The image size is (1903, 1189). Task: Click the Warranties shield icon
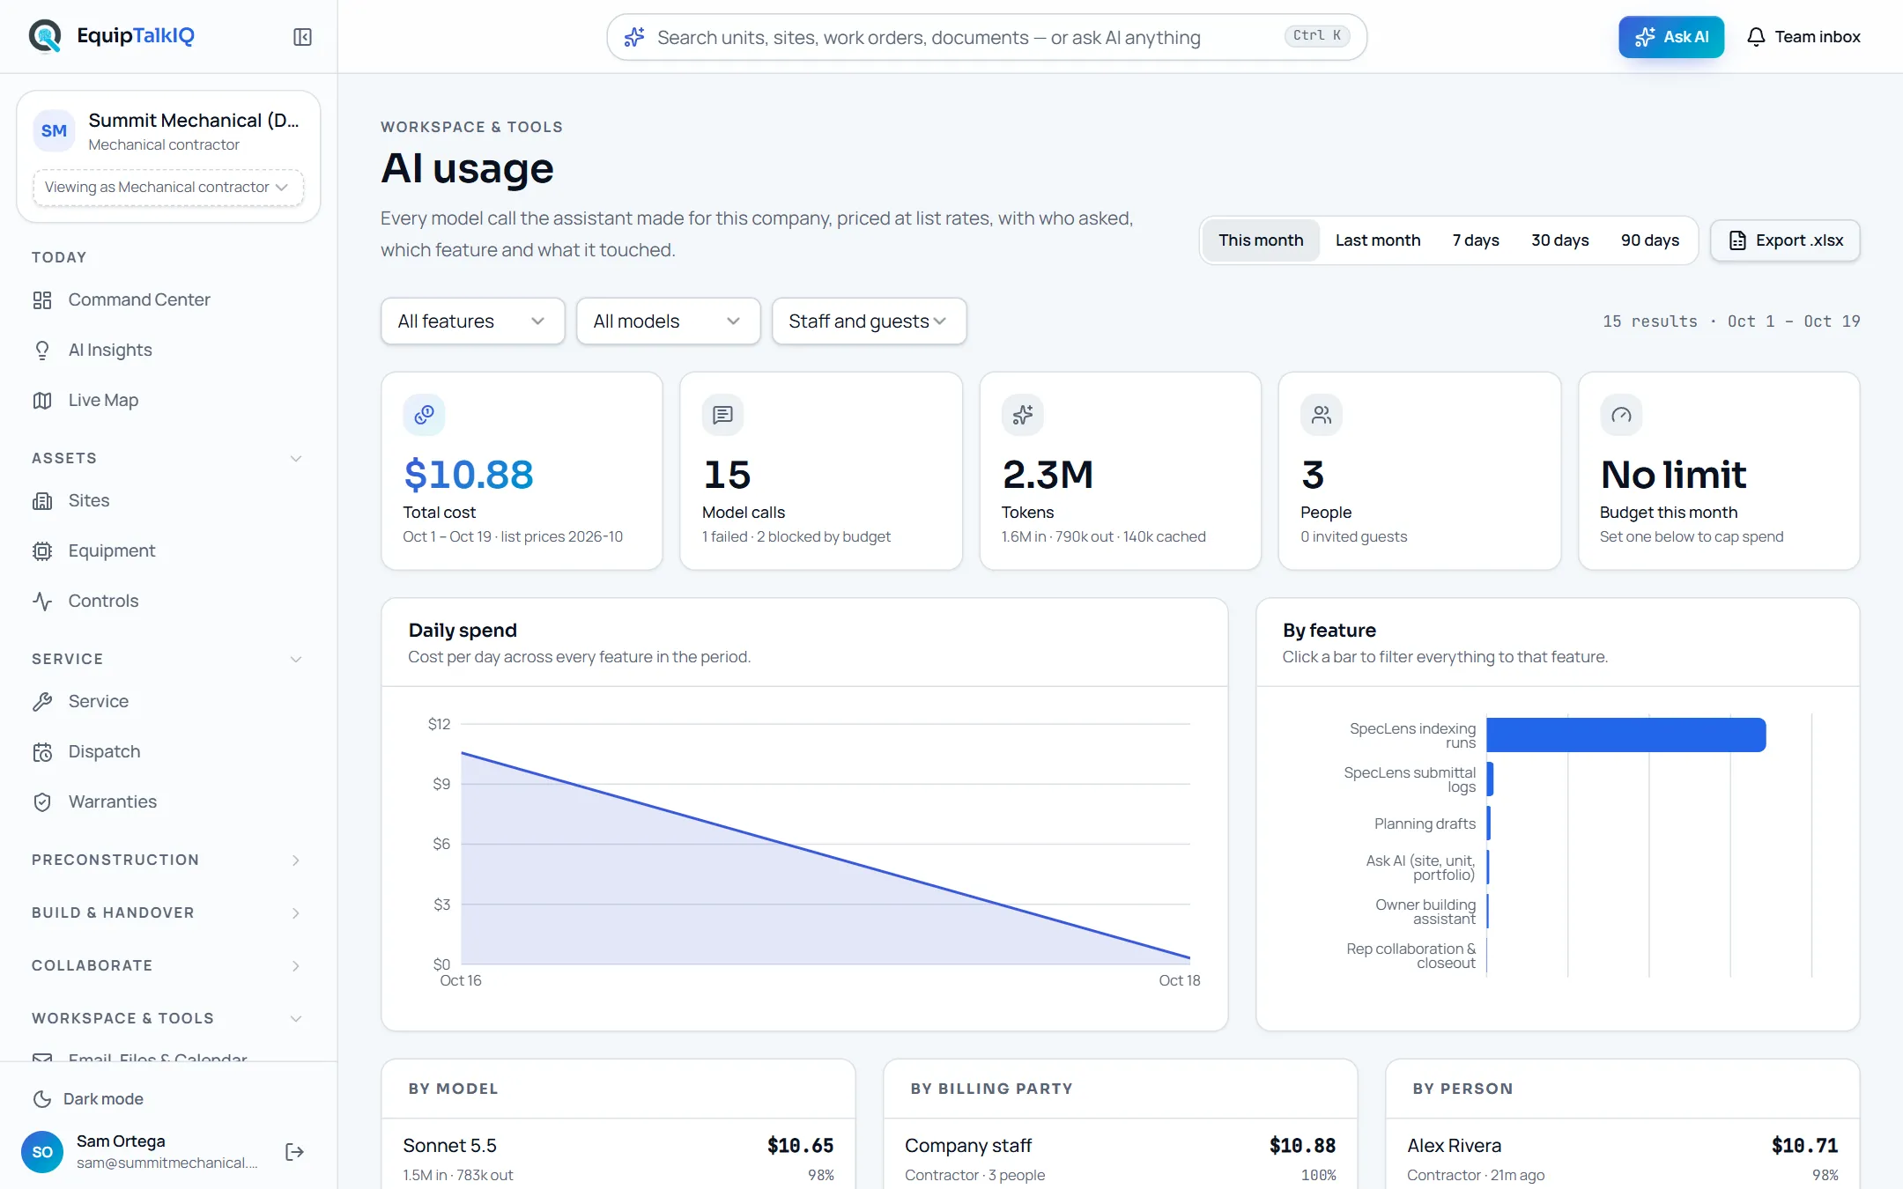click(42, 802)
